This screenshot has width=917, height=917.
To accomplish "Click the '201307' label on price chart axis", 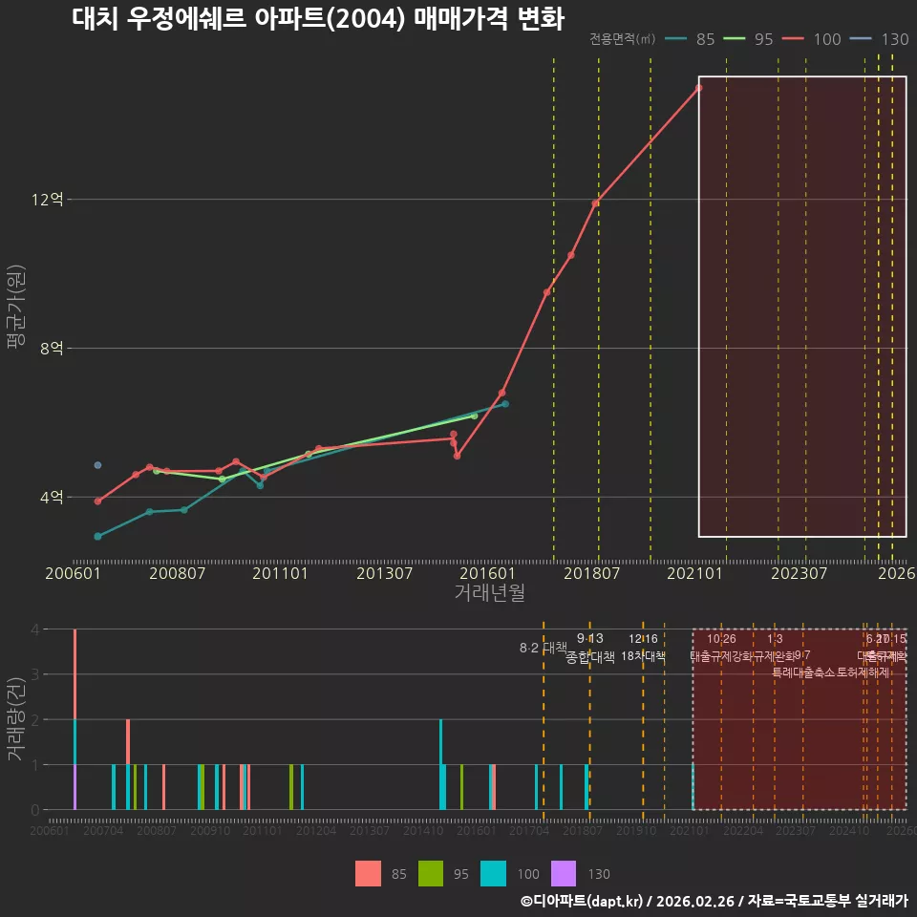I will click(384, 573).
